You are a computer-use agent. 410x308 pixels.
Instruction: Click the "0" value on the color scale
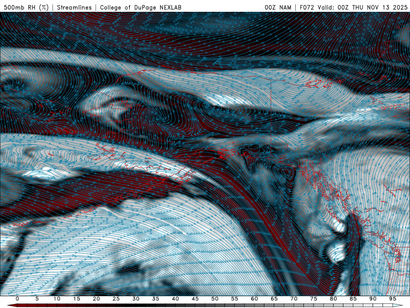[17, 299]
